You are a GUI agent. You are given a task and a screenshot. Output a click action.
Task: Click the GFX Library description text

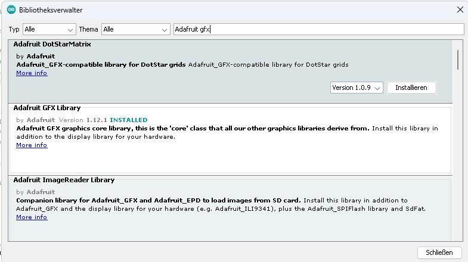227,132
